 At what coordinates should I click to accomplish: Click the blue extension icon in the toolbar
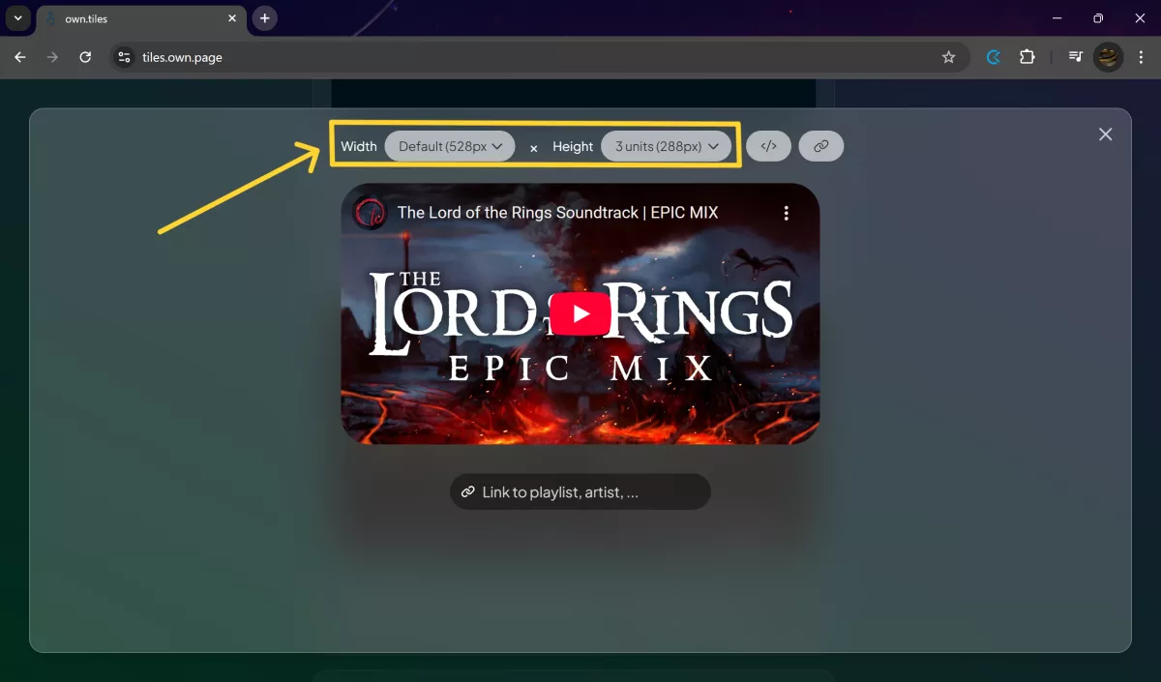pos(993,57)
